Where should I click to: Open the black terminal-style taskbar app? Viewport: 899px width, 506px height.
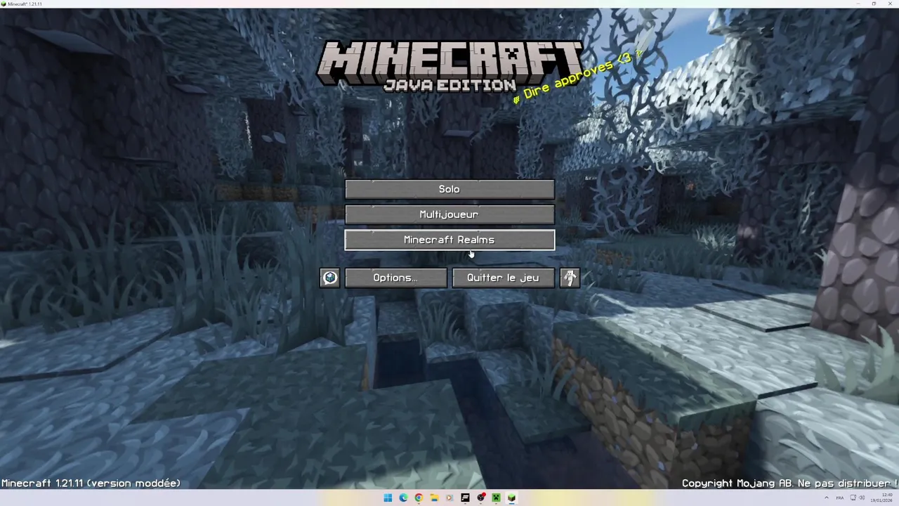pos(465,498)
